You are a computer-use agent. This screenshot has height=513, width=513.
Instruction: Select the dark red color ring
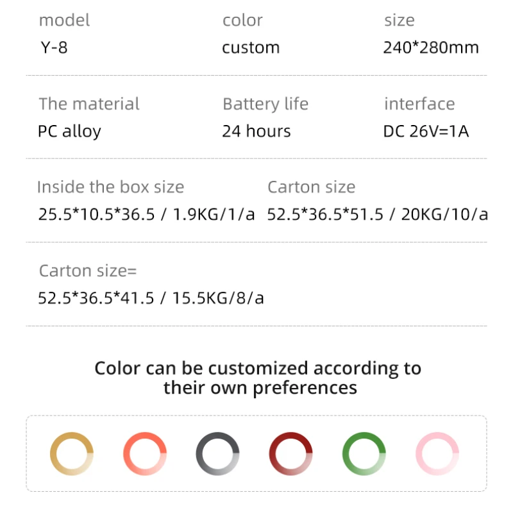[290, 454]
